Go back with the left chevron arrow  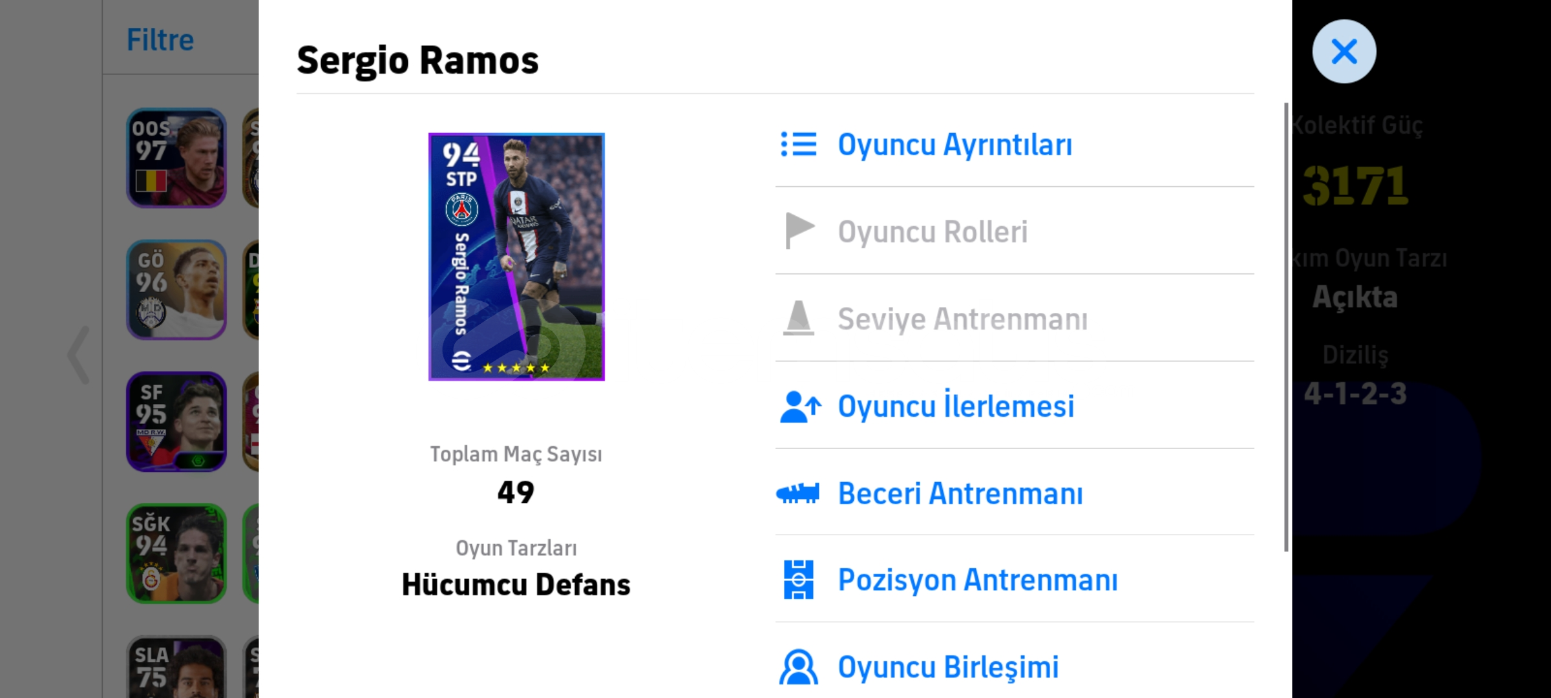pos(79,354)
